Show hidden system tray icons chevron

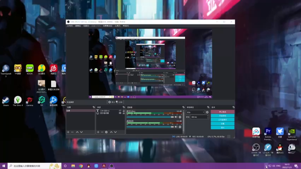(266, 166)
